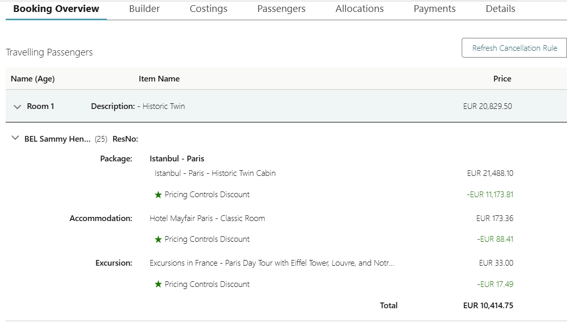Click the Istanbul - Paris package name
Viewport: 567px width, 330px height.
pyautogui.click(x=177, y=159)
